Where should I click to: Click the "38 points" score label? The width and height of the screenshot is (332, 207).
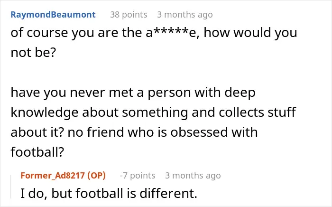129,15
